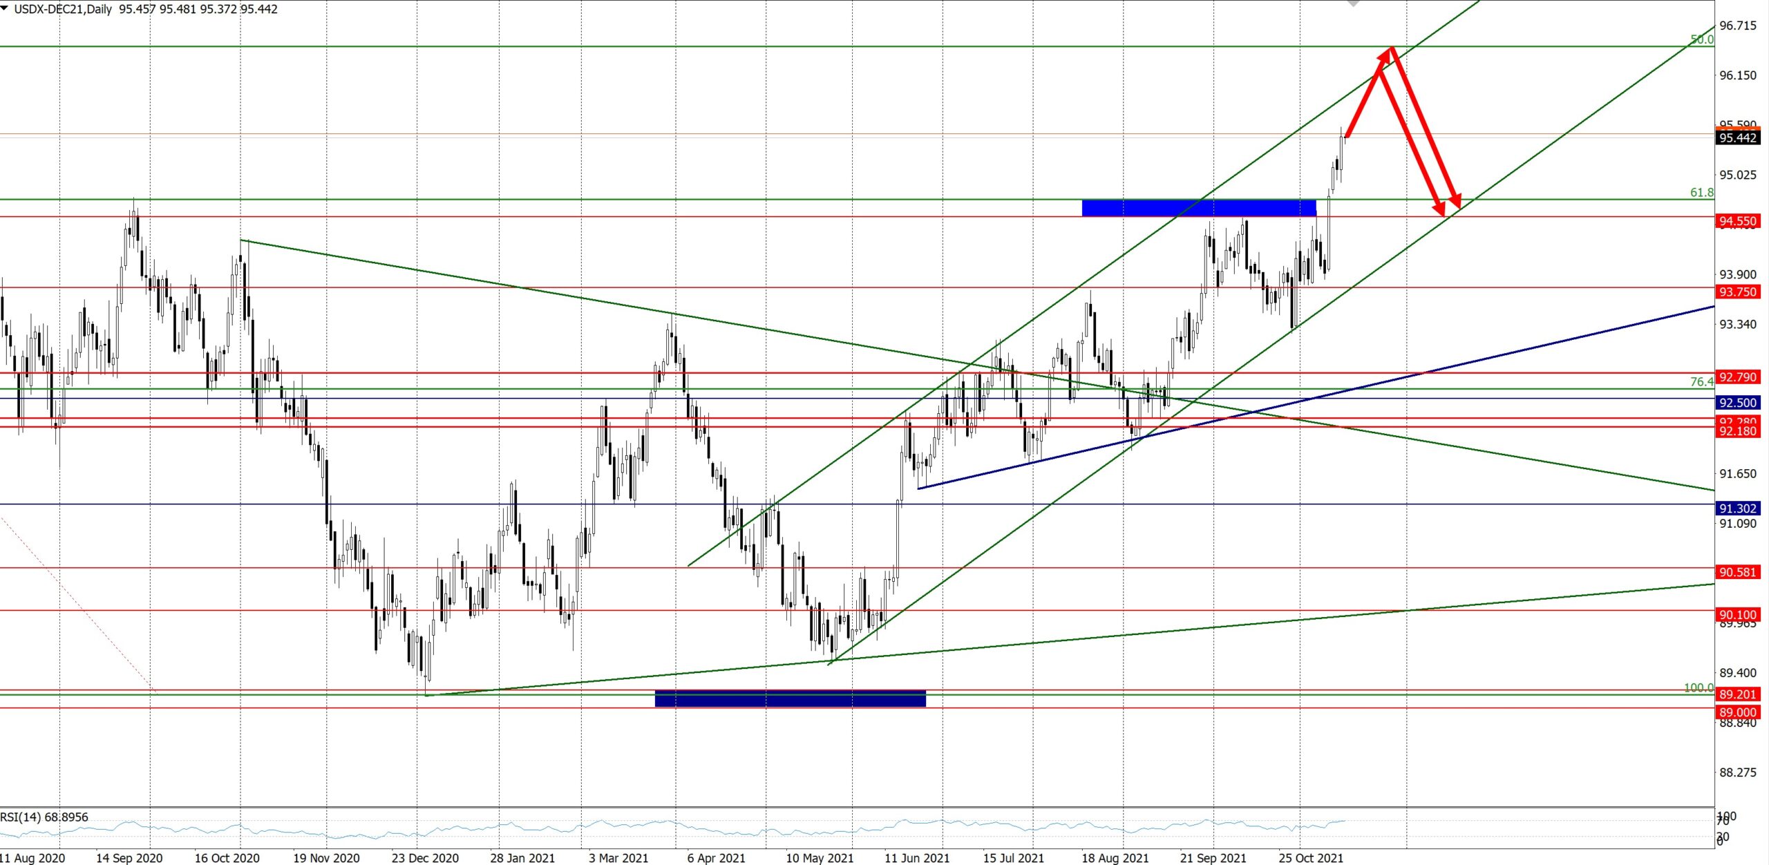Click the 76.4 Fibonacci level label
The height and width of the screenshot is (865, 1769).
click(x=1701, y=381)
